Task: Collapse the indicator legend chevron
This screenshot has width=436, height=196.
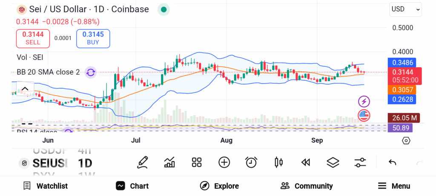Action: click(x=25, y=89)
